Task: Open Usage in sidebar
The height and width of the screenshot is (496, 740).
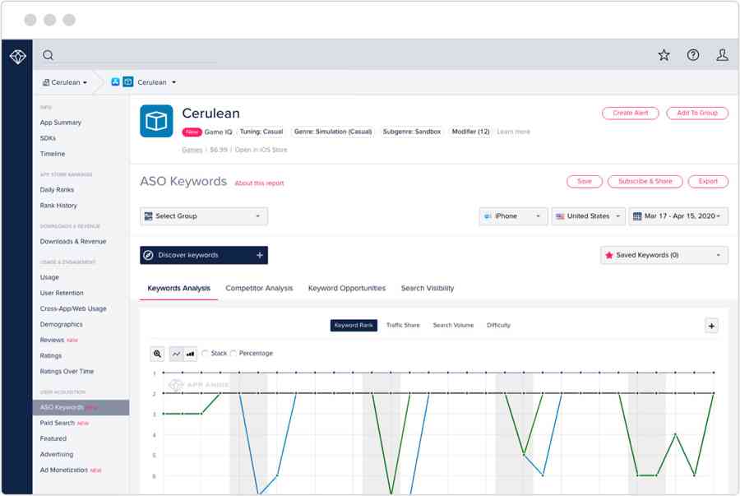Action: point(49,277)
